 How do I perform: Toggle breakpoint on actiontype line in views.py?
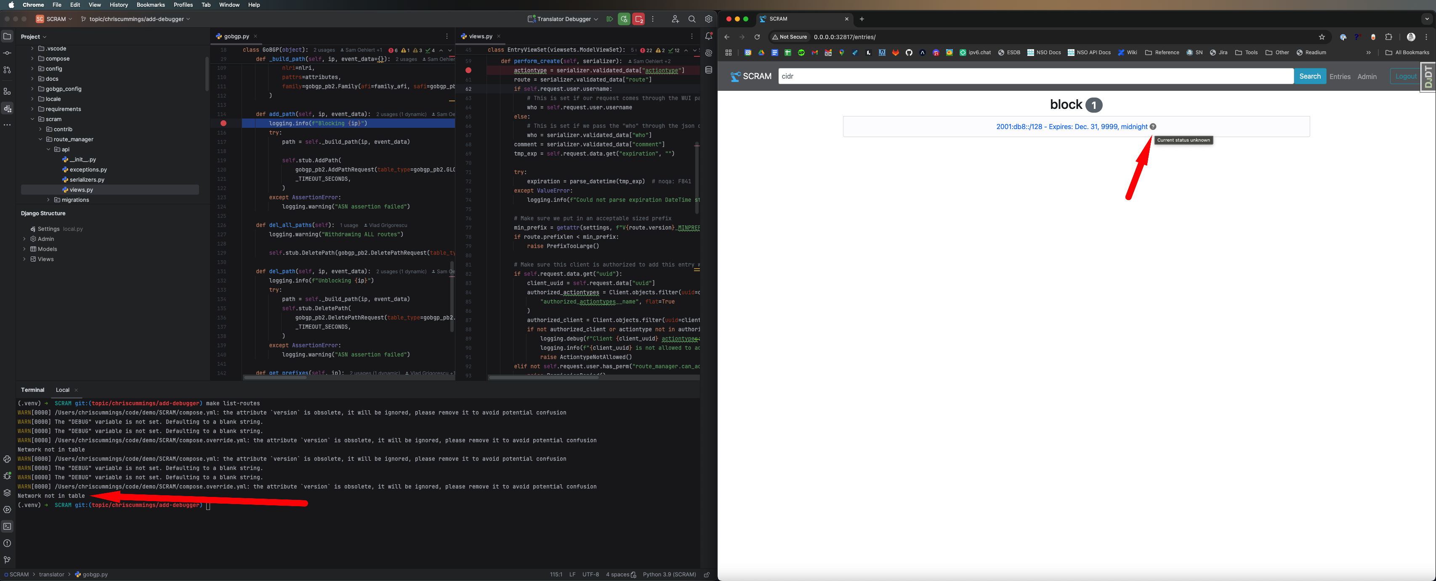(468, 70)
